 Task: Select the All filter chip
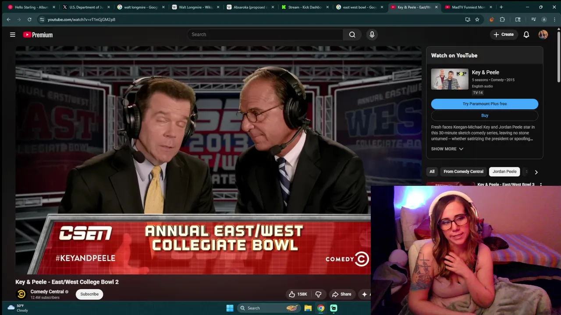click(x=432, y=171)
